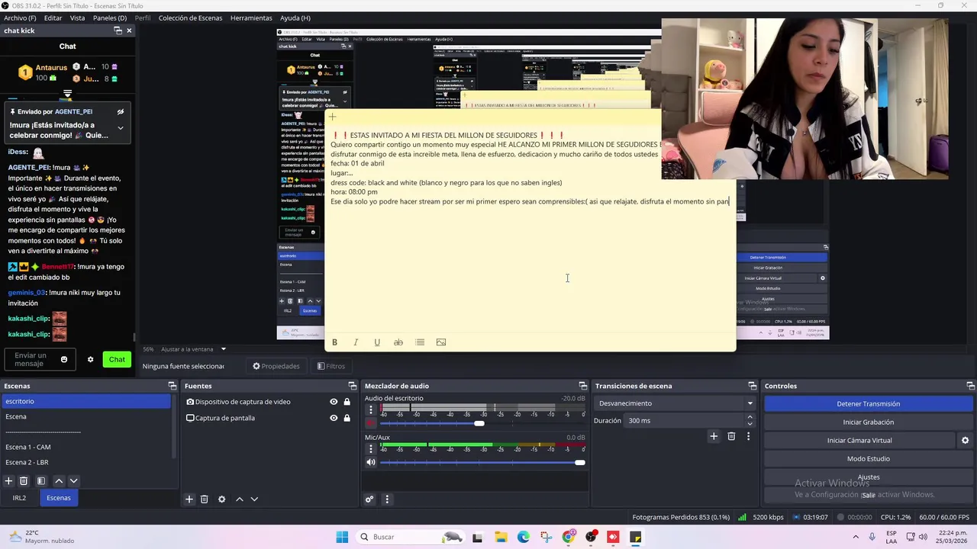The height and width of the screenshot is (549, 977).
Task: Toggle strikethrough in sticky note toolbar
Action: pyautogui.click(x=398, y=342)
